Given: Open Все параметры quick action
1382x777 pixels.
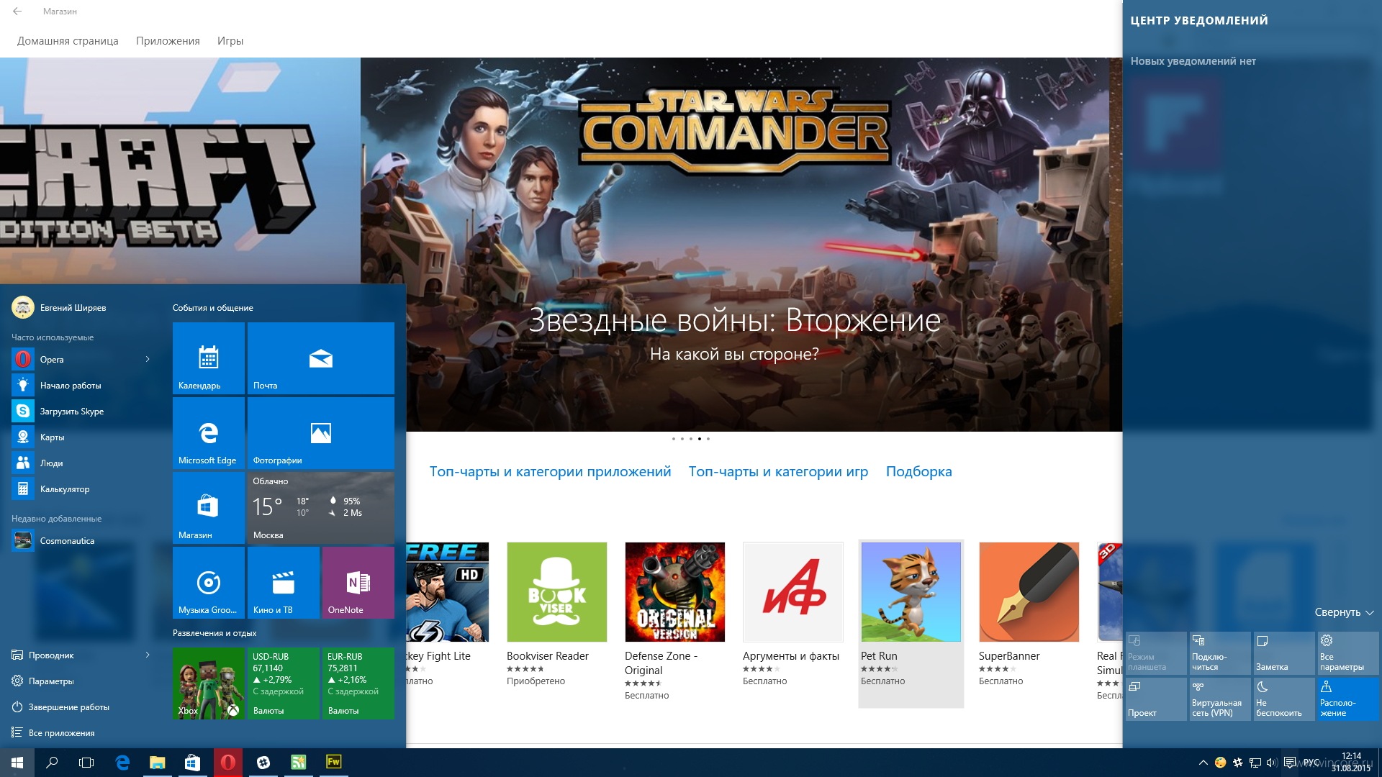Looking at the screenshot, I should point(1348,653).
